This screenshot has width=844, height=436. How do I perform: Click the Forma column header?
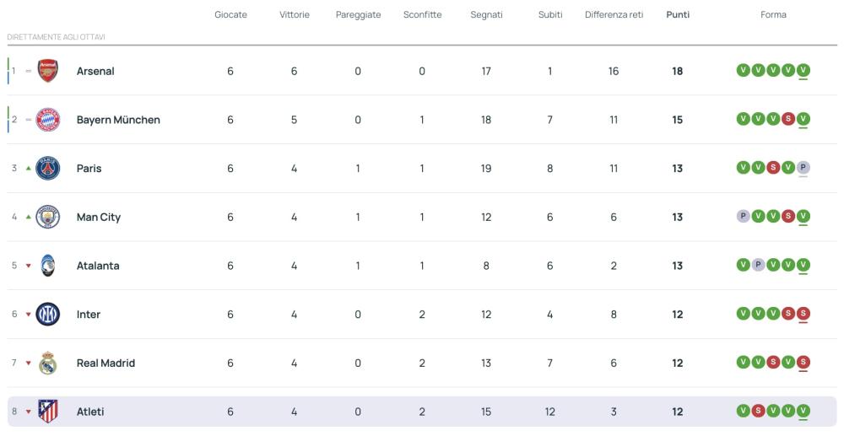773,15
